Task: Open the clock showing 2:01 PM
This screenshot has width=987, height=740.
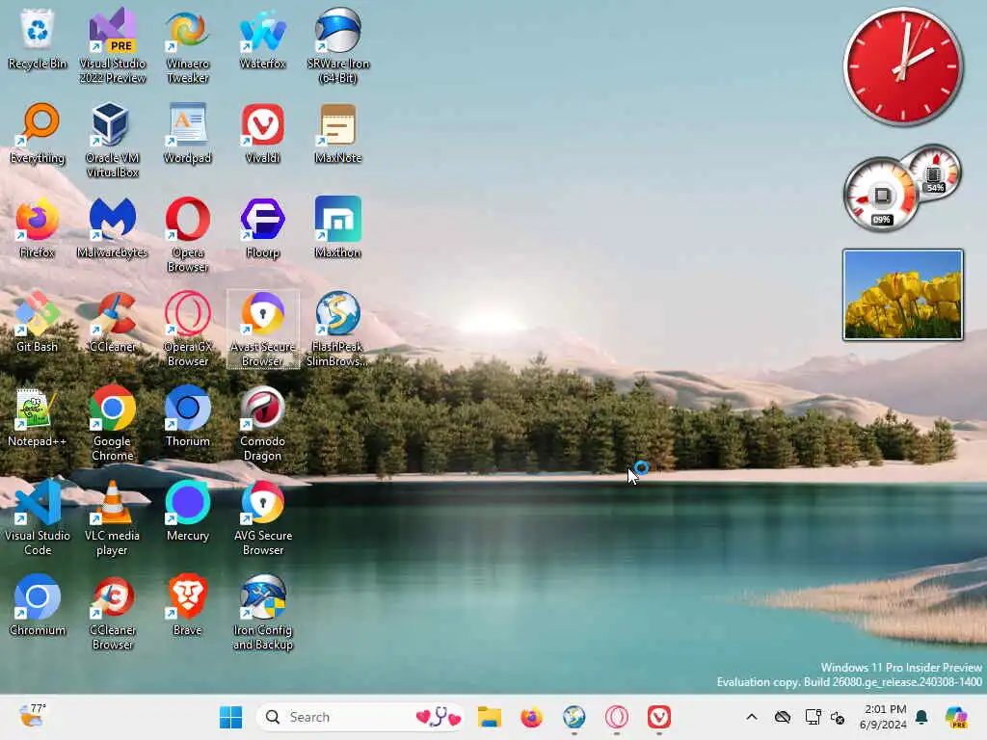Action: 885,717
